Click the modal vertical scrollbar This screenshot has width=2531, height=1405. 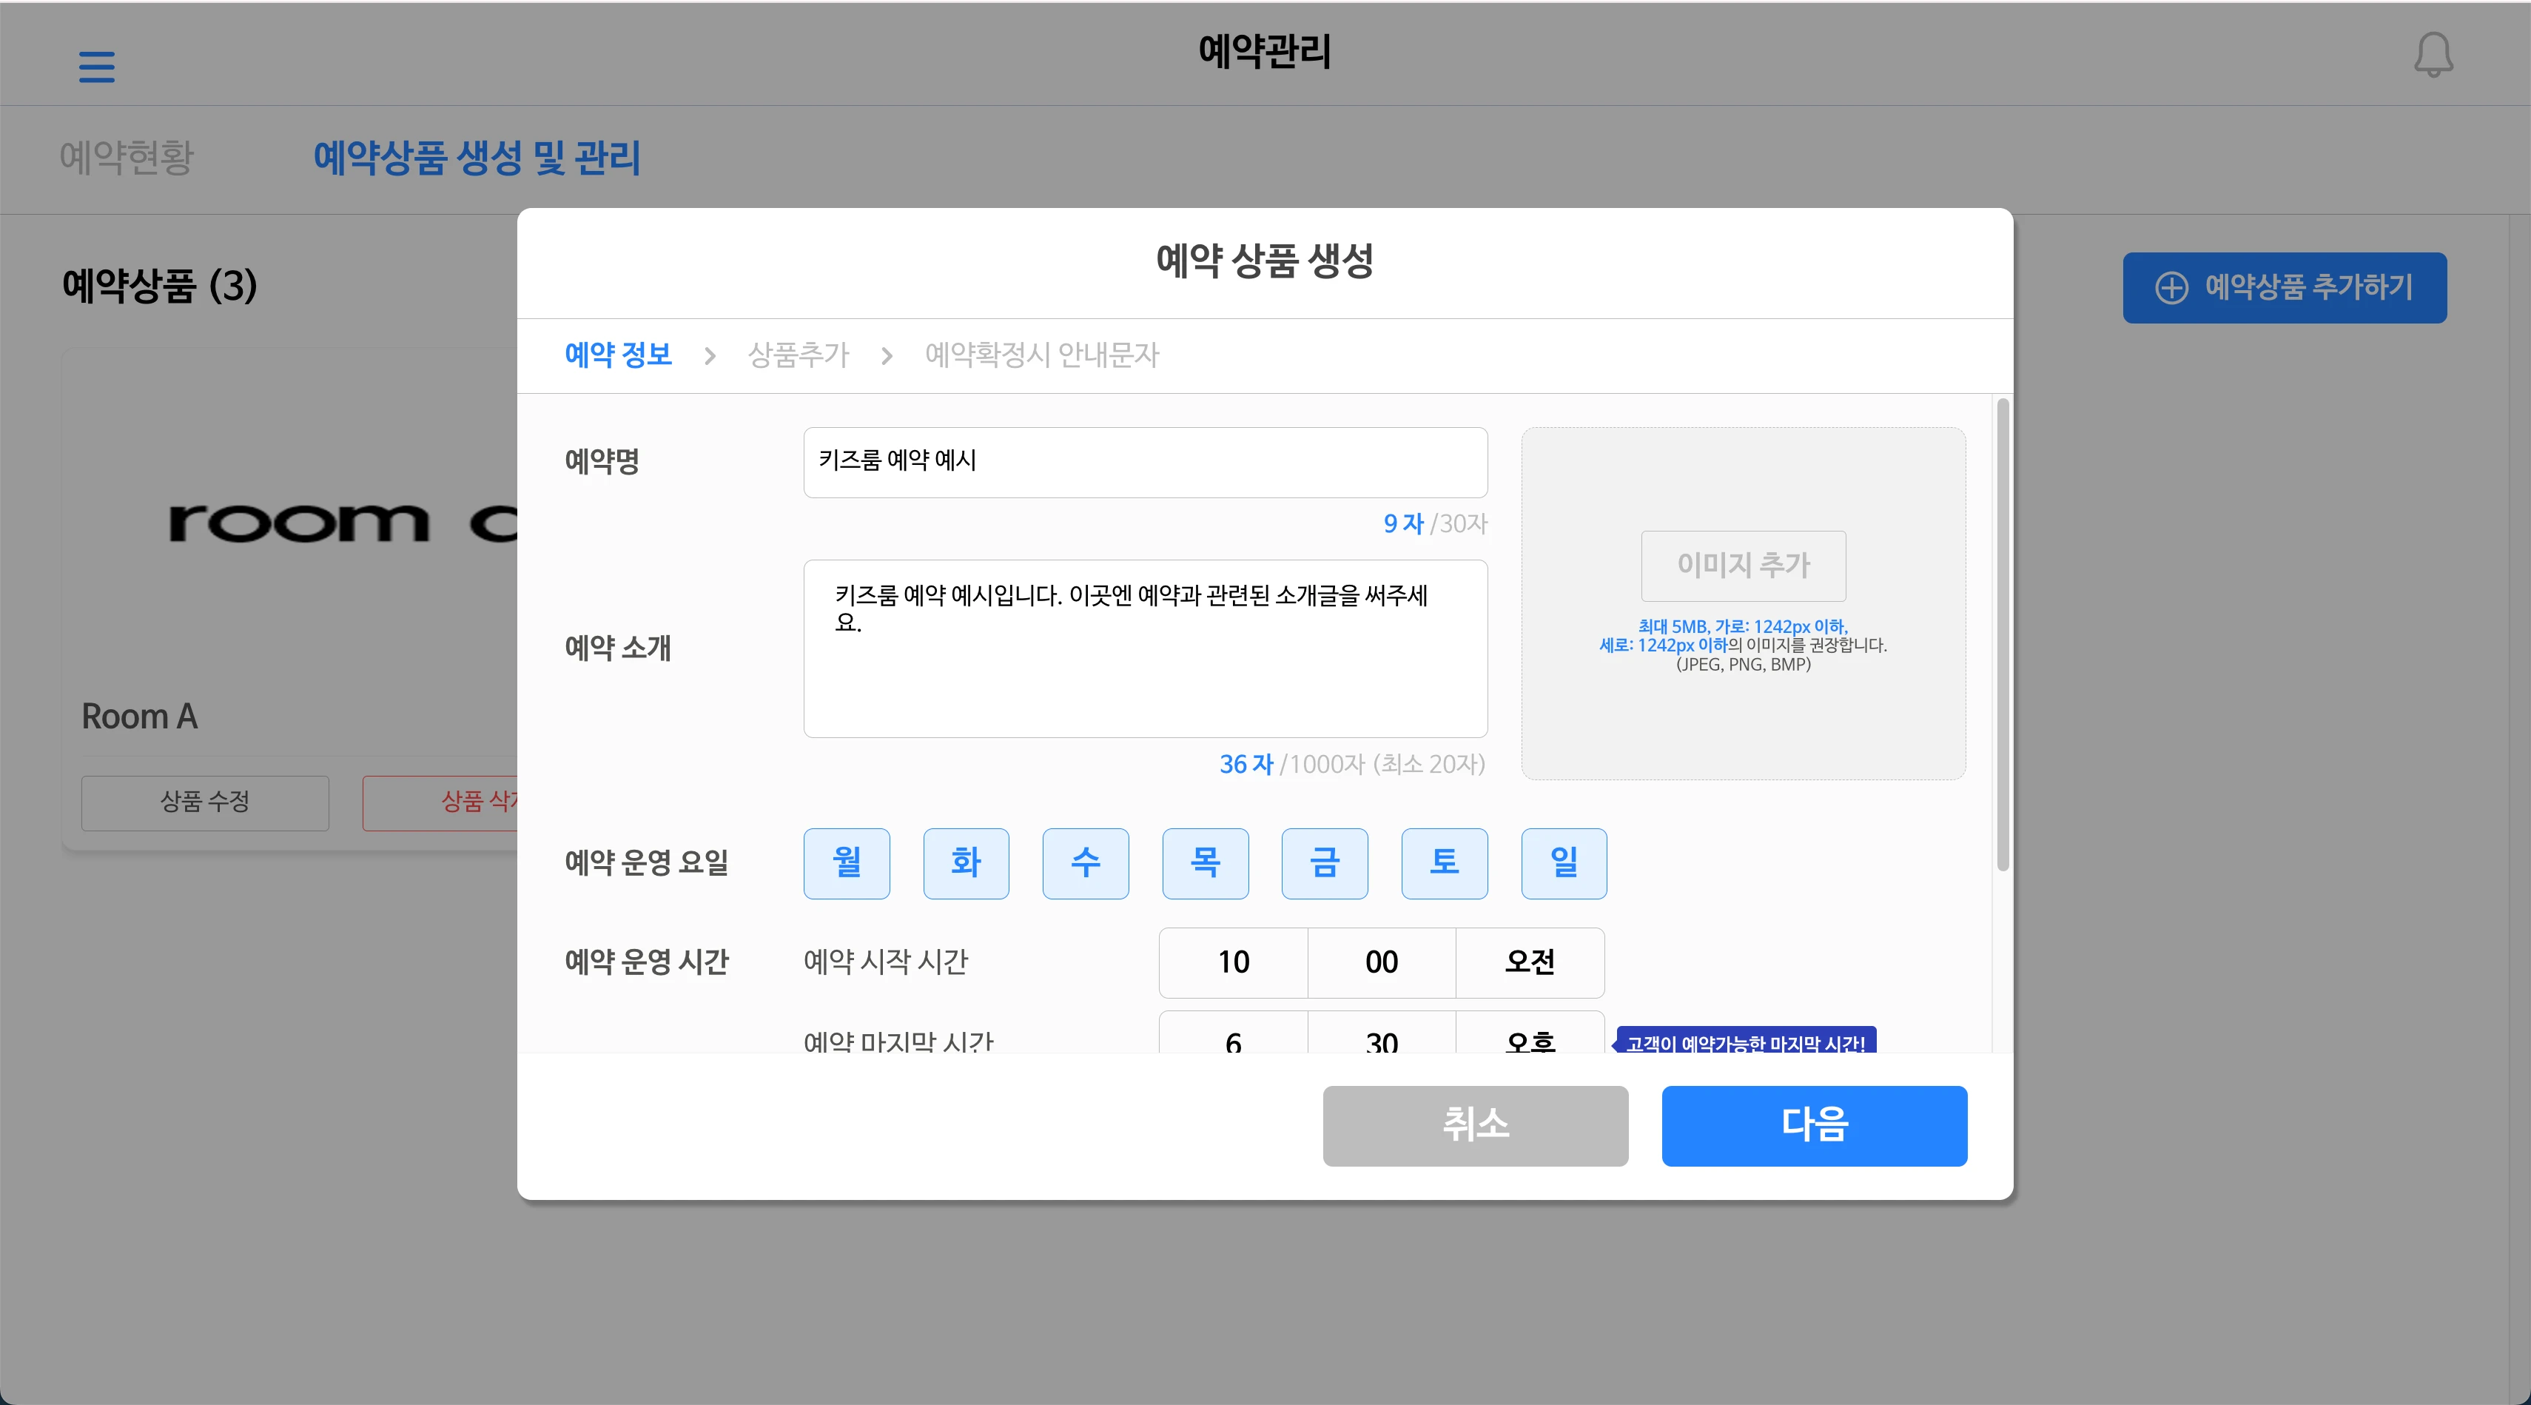2003,634
